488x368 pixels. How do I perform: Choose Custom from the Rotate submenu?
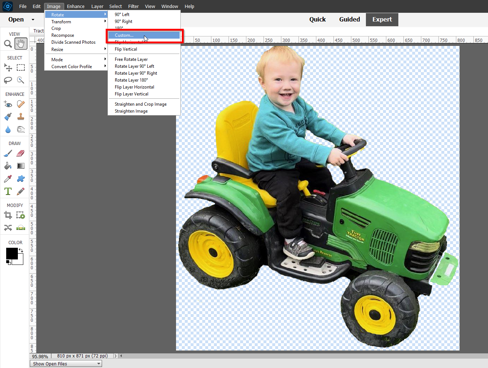(x=124, y=35)
